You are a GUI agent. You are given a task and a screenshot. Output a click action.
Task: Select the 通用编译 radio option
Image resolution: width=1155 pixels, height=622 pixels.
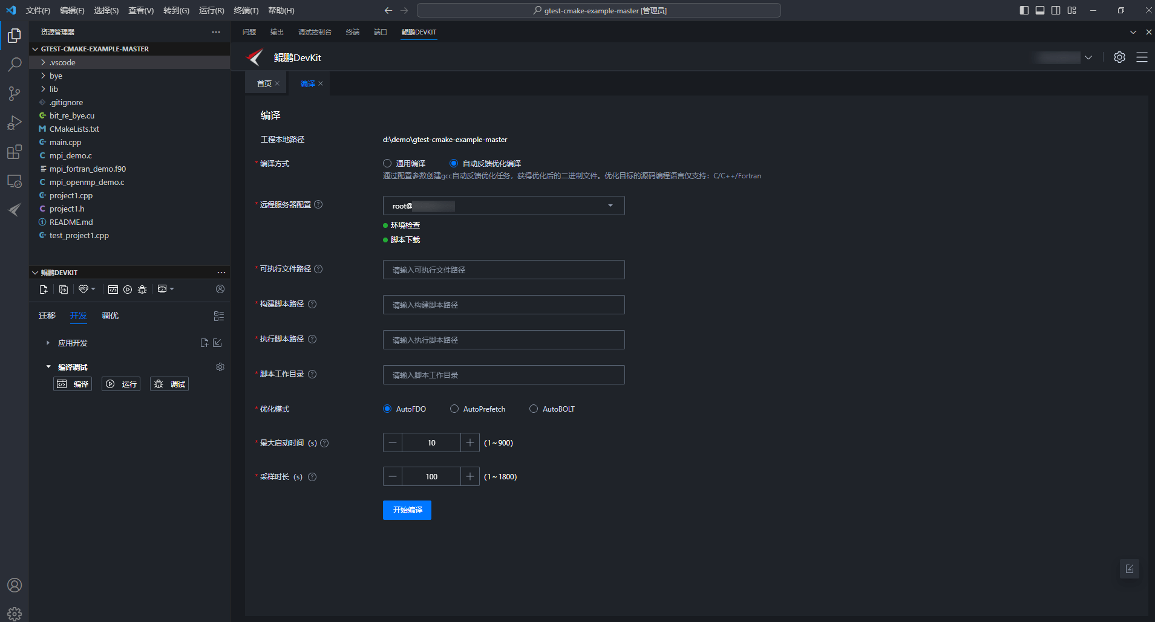[x=387, y=164]
